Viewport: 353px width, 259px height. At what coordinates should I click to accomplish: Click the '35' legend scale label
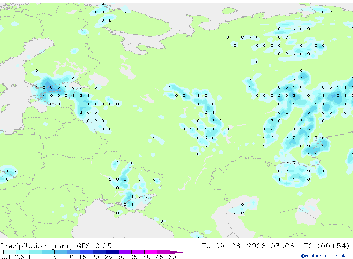coord(134,257)
